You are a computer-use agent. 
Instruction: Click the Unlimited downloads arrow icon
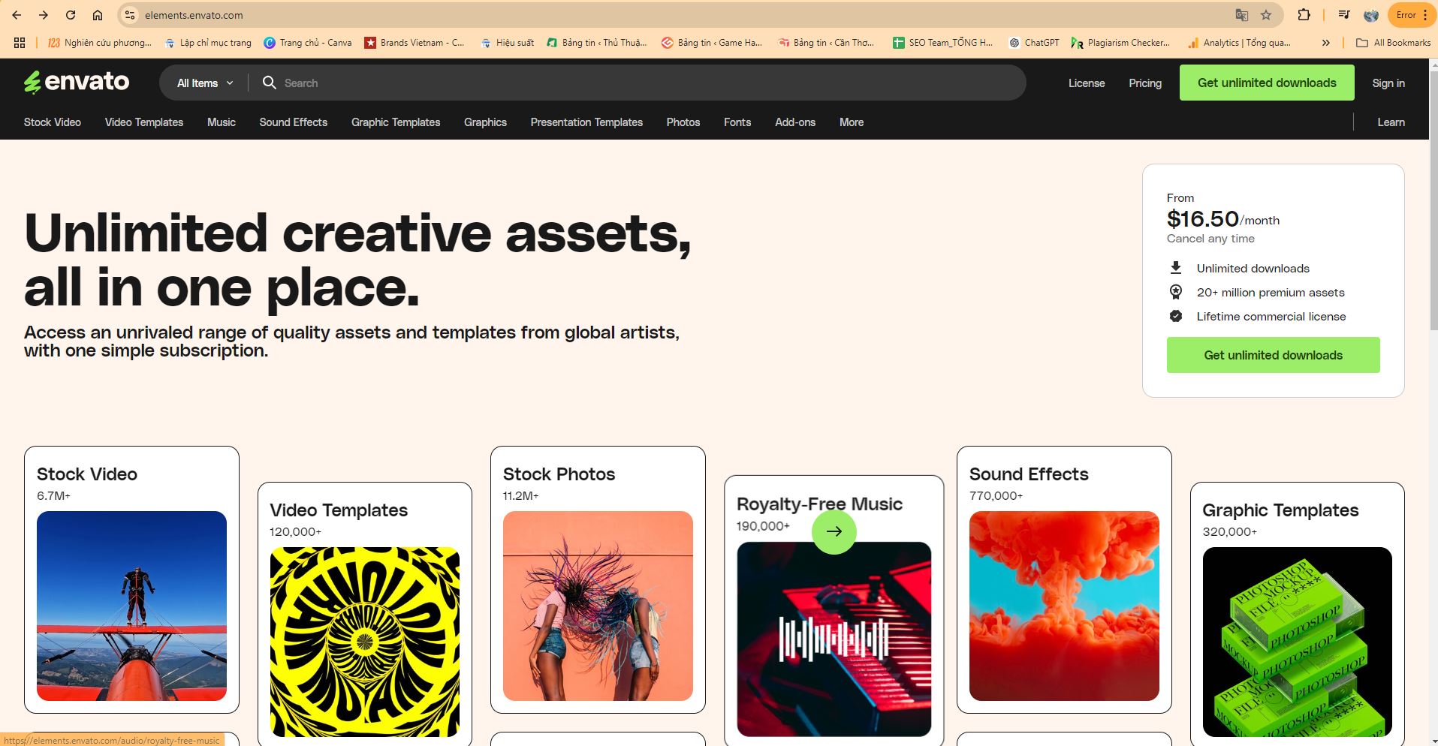tap(1176, 268)
